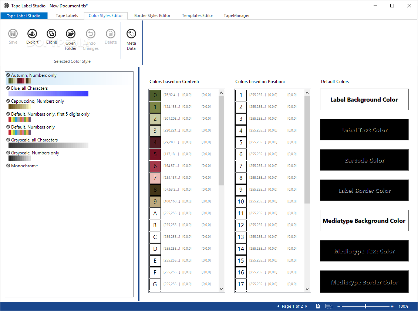The height and width of the screenshot is (311, 418).
Task: Switch to single page view icon
Action: [318, 306]
